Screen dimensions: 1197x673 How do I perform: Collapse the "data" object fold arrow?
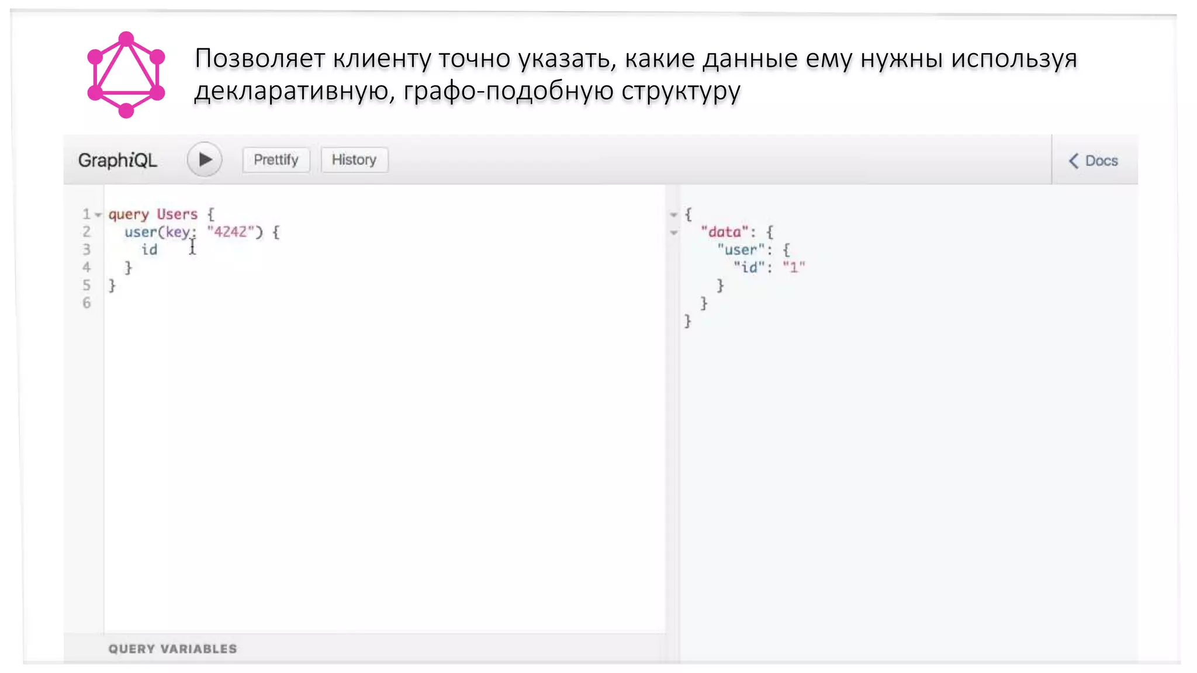point(674,233)
